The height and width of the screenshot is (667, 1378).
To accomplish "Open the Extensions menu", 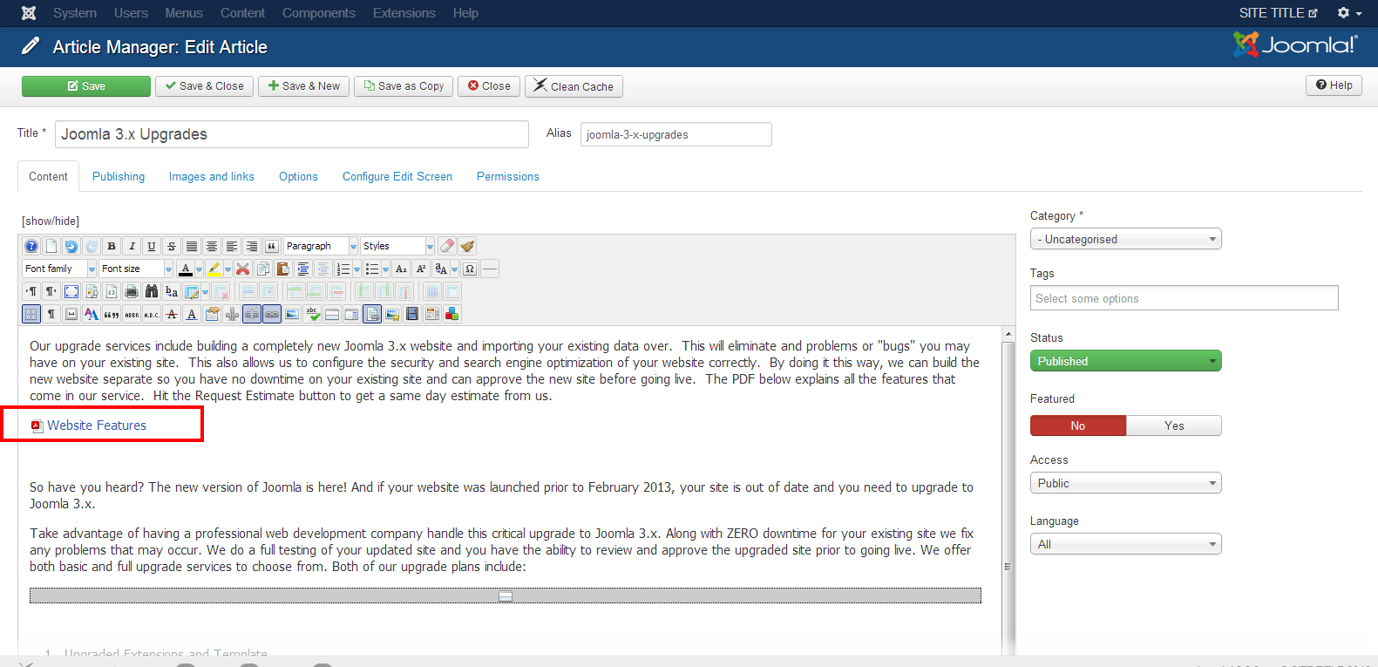I will [404, 13].
